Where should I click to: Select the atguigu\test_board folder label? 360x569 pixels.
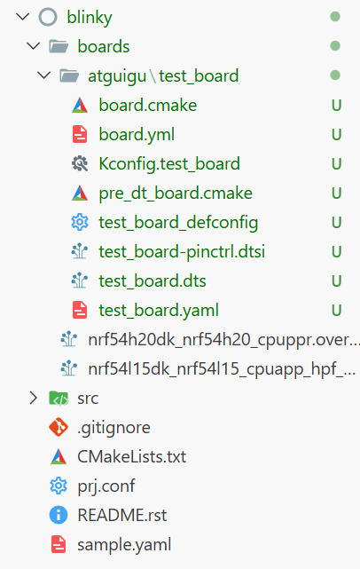(163, 76)
